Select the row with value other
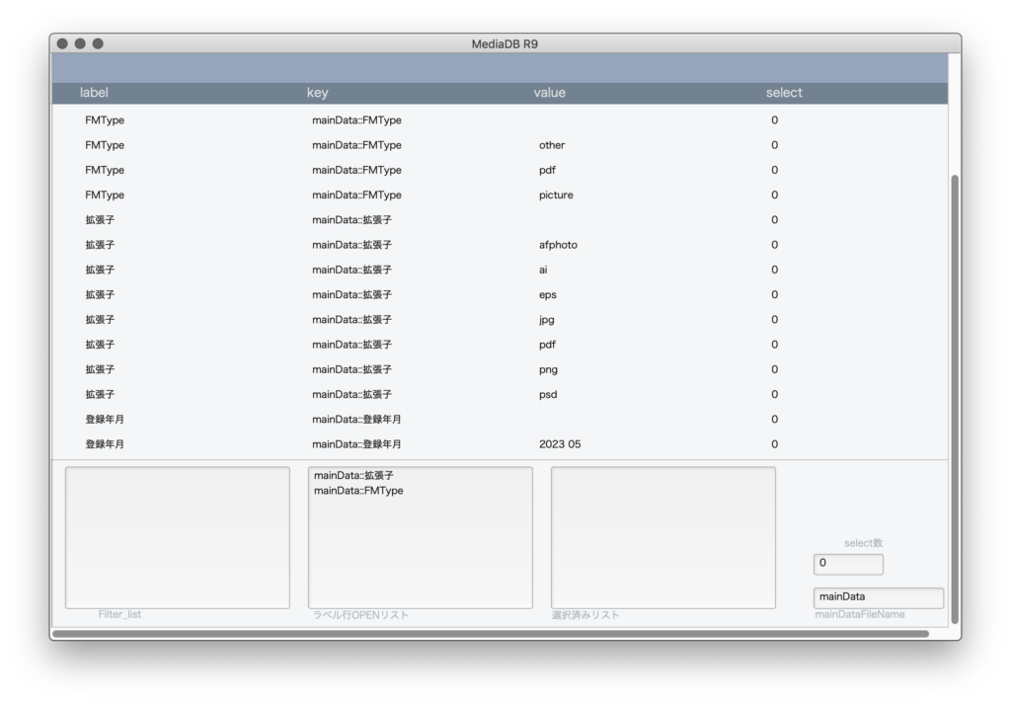This screenshot has height=706, width=1011. click(x=395, y=144)
